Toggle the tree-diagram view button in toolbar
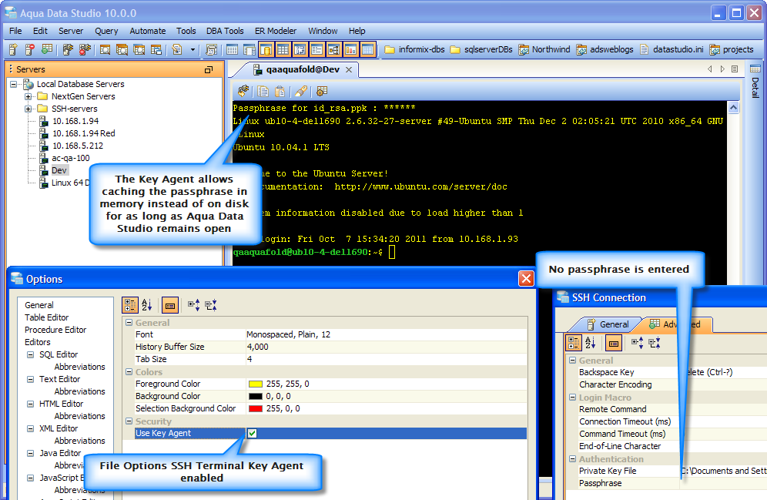Screen dimensions: 767x500 [x=333, y=49]
